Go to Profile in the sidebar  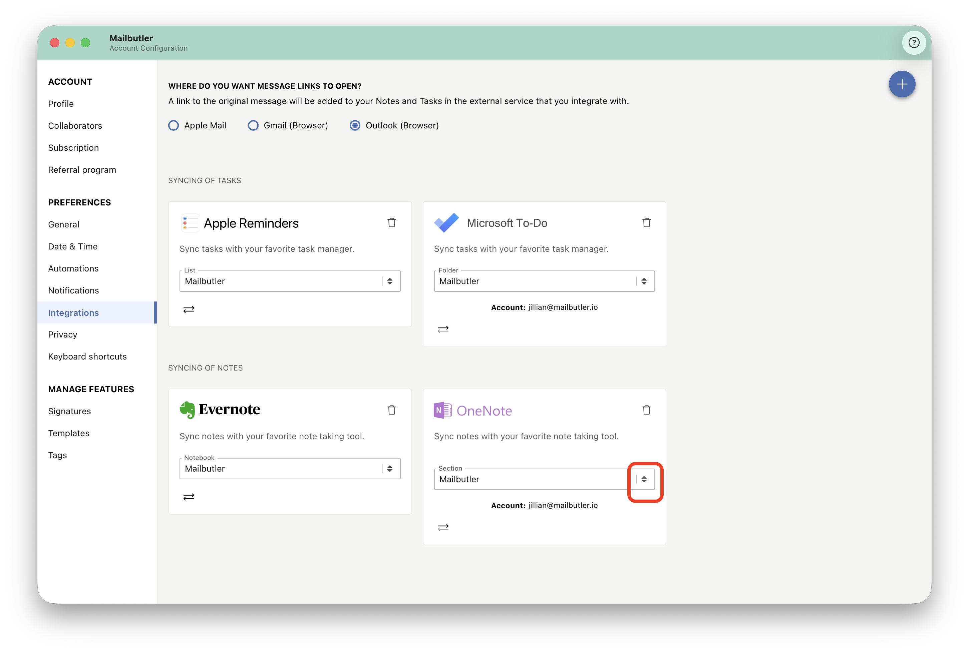pyautogui.click(x=61, y=104)
